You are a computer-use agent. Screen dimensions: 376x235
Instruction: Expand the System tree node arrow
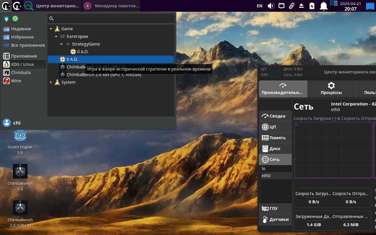coord(51,82)
